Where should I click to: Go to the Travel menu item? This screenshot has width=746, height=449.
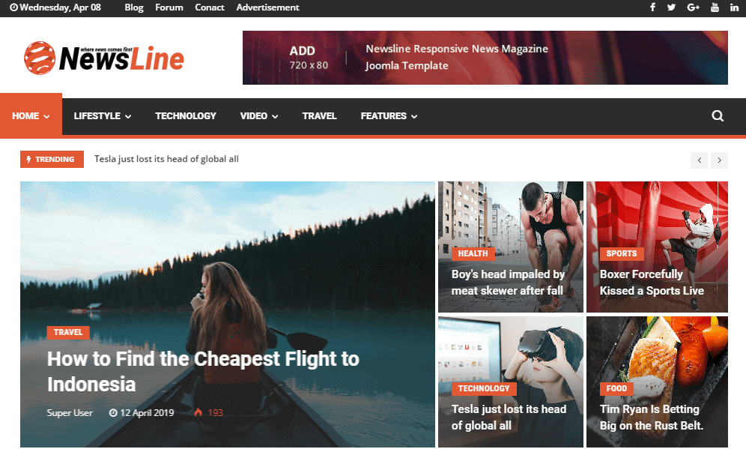click(319, 115)
